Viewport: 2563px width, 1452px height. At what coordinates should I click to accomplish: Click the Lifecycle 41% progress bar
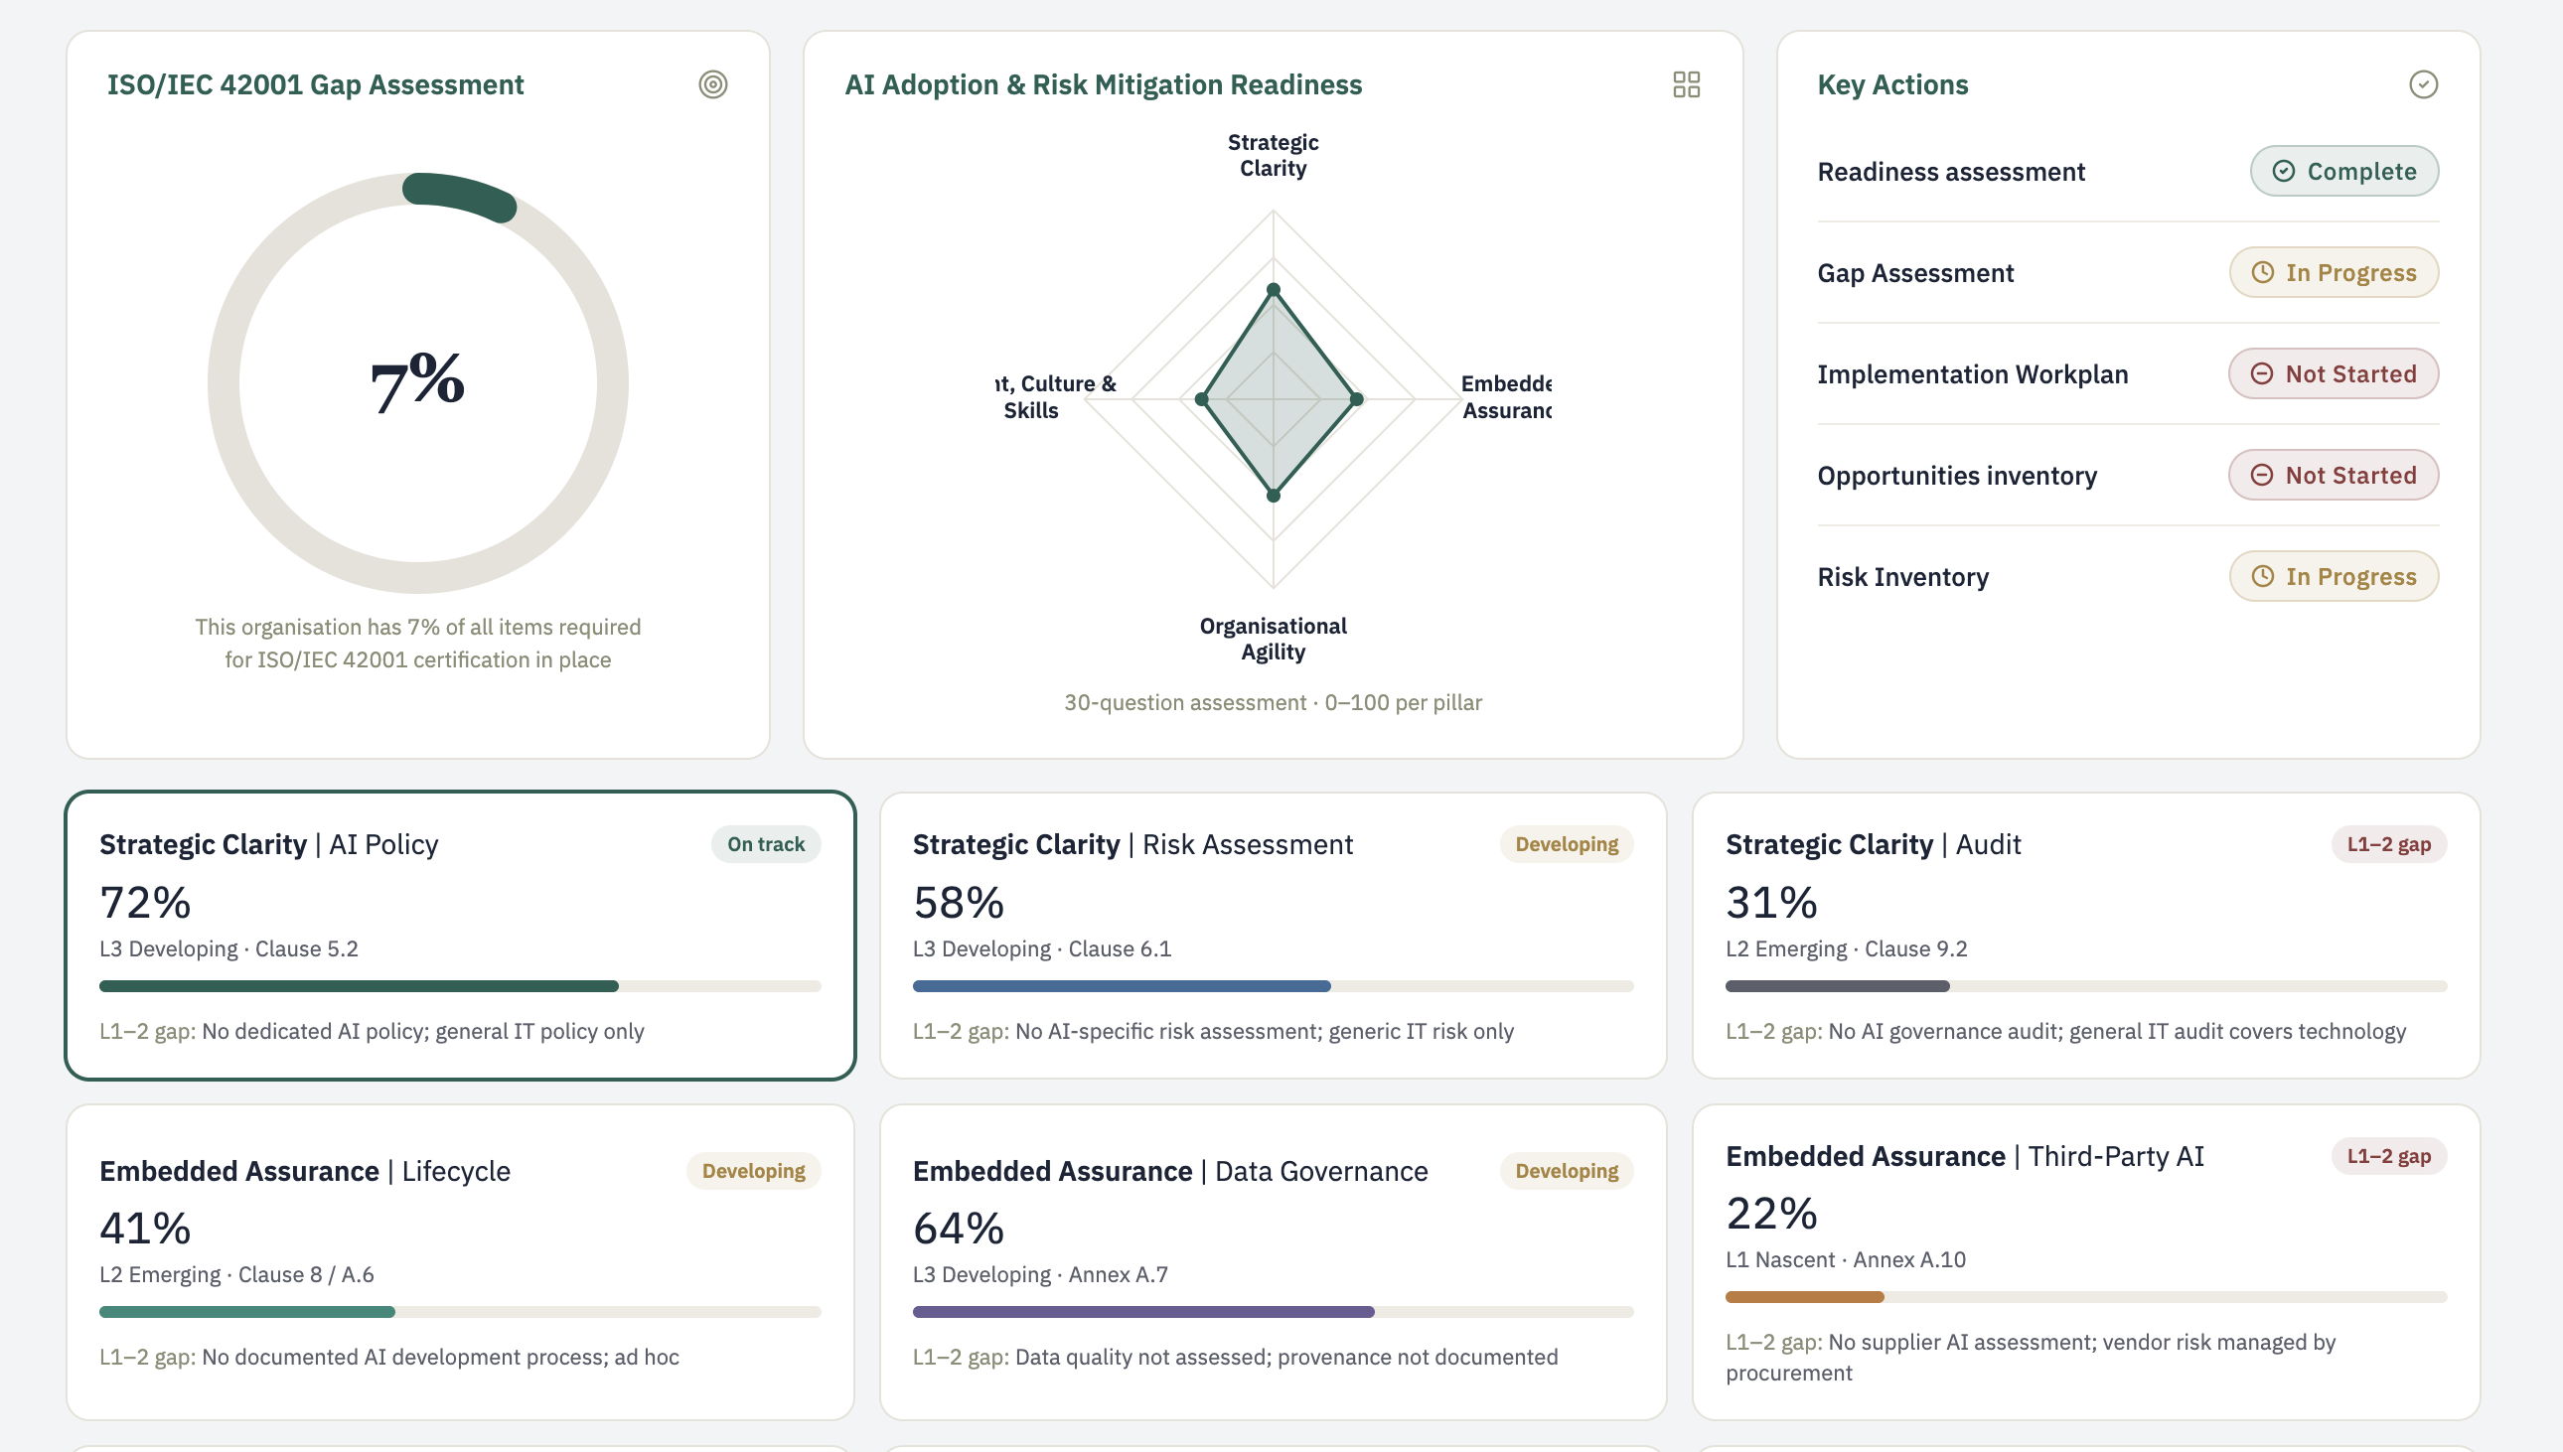click(460, 1312)
